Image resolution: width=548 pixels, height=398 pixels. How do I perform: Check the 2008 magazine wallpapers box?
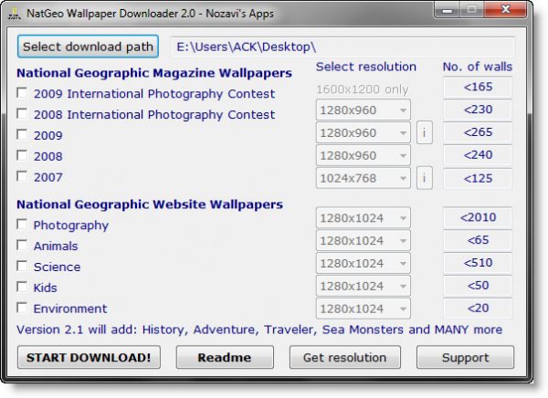click(x=22, y=155)
